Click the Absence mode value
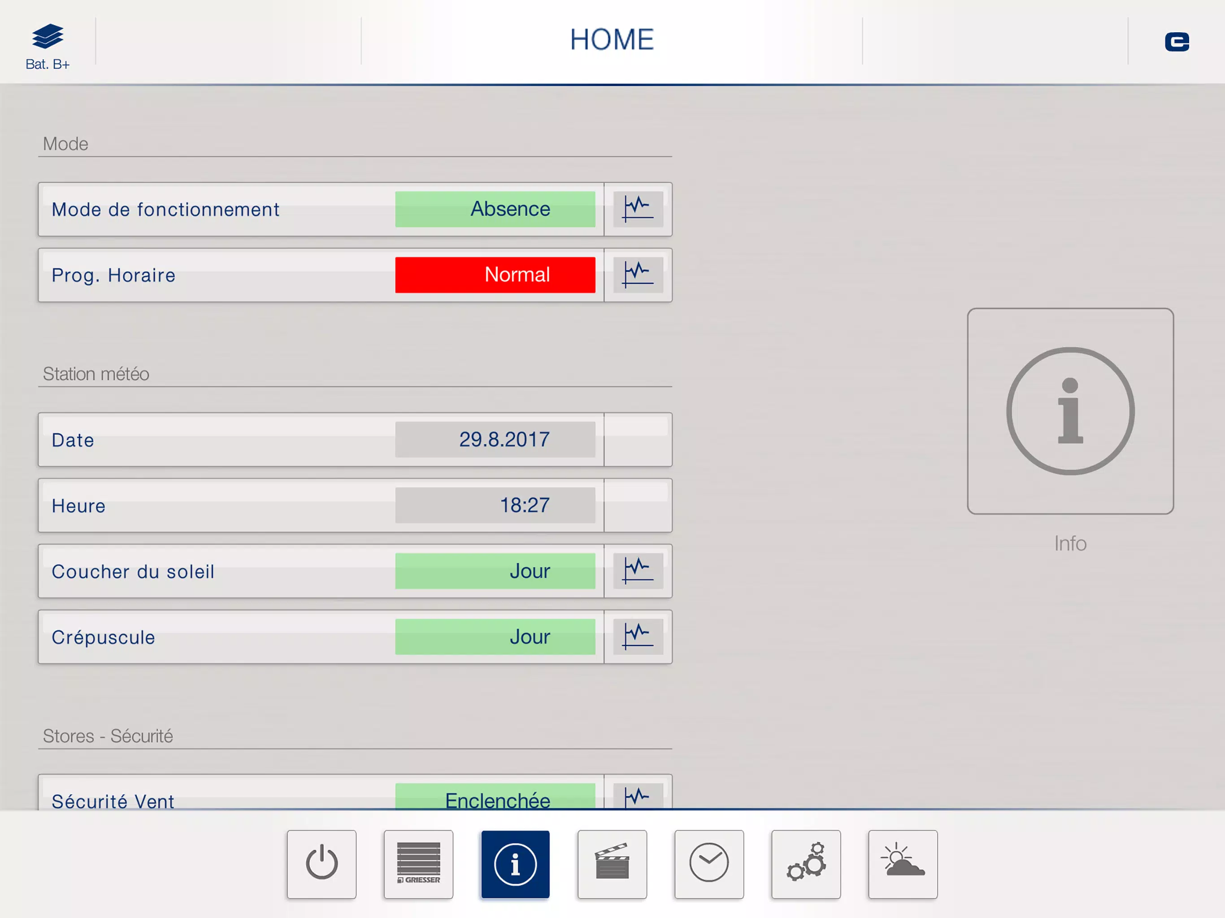Viewport: 1225px width, 918px height. [495, 209]
